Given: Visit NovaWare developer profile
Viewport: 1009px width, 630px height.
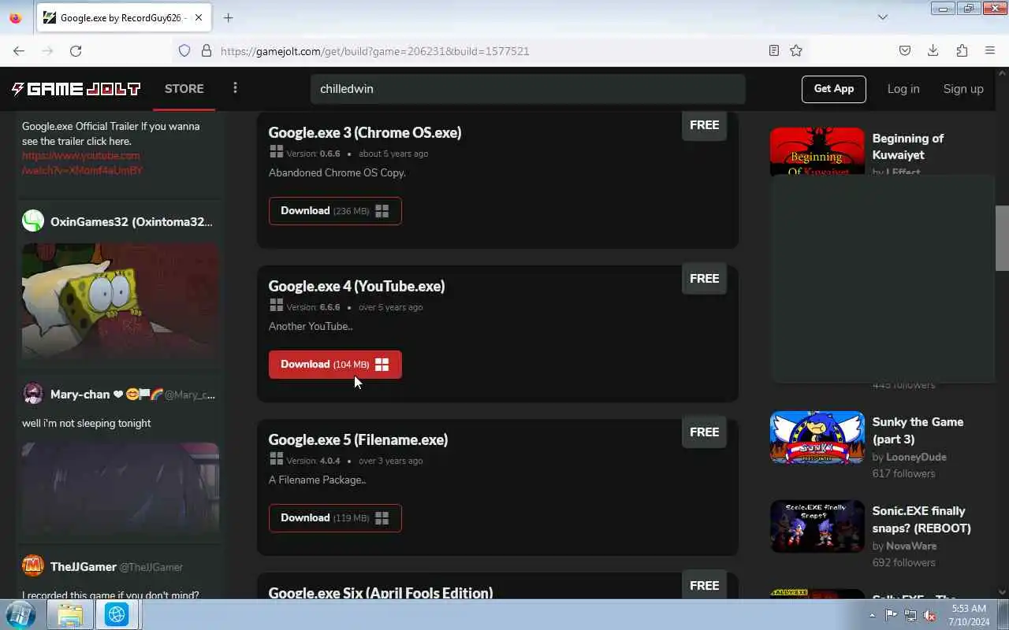Looking at the screenshot, I should pyautogui.click(x=911, y=546).
